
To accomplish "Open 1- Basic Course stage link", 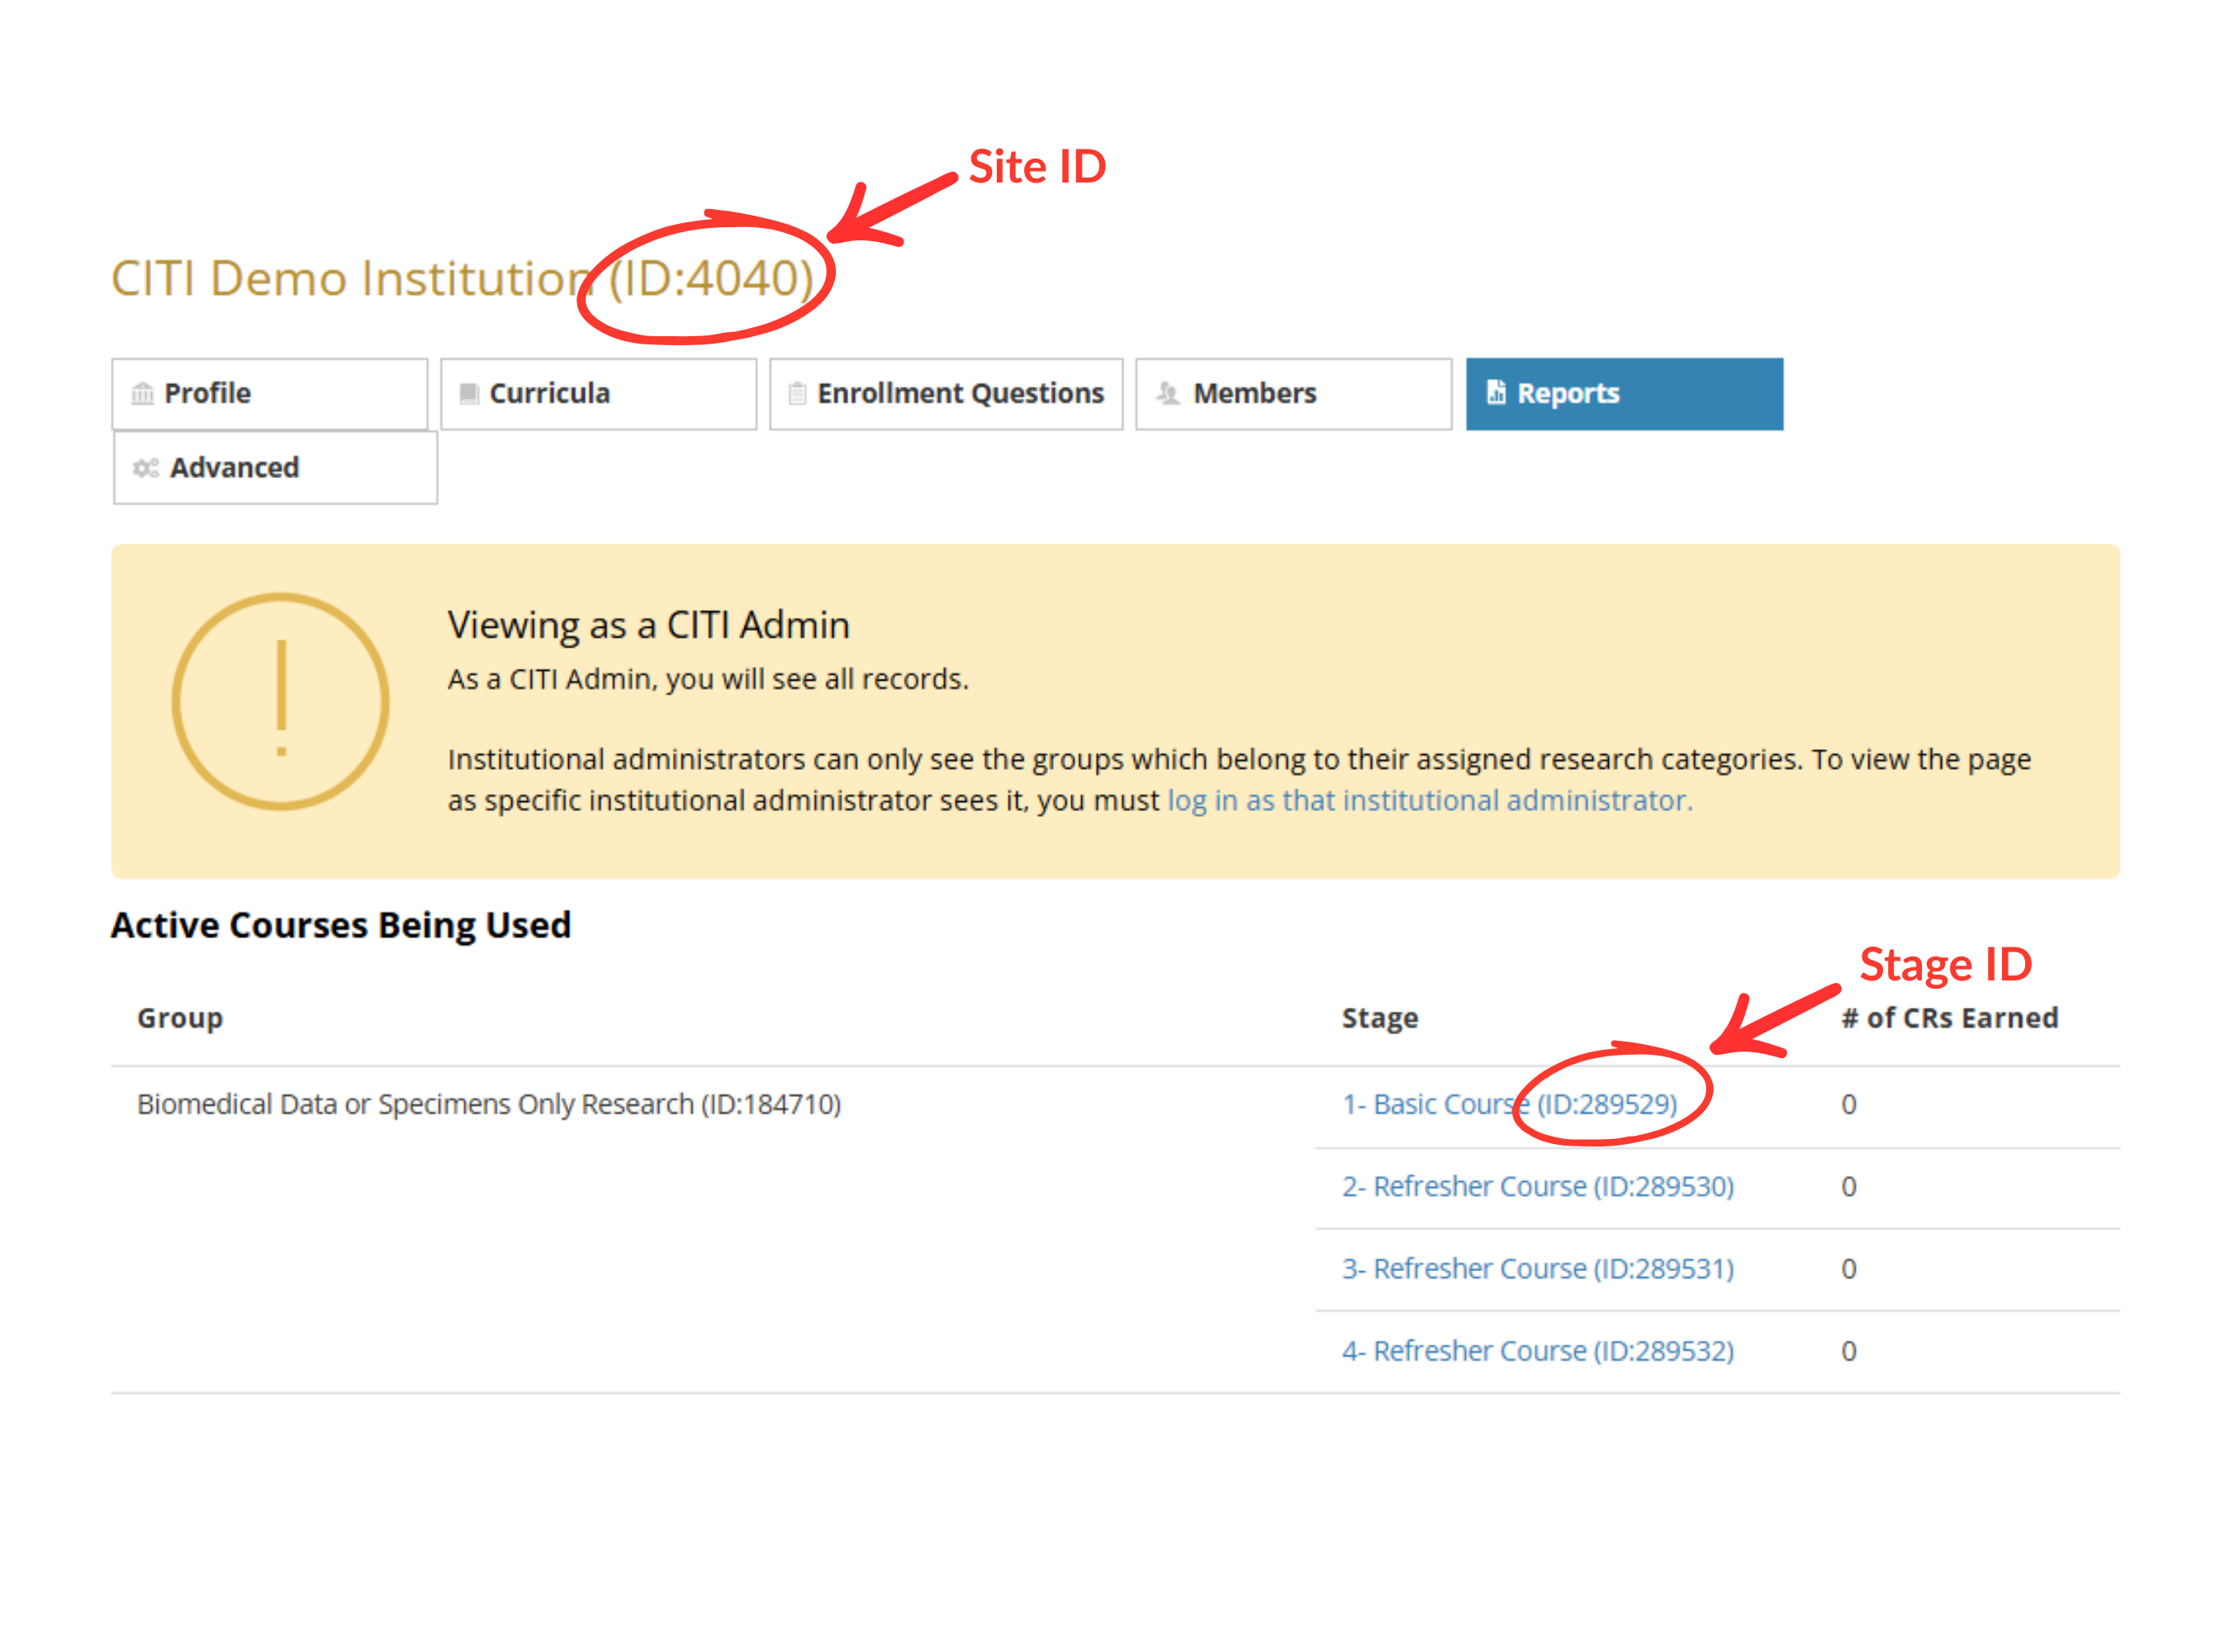I will point(1509,1104).
